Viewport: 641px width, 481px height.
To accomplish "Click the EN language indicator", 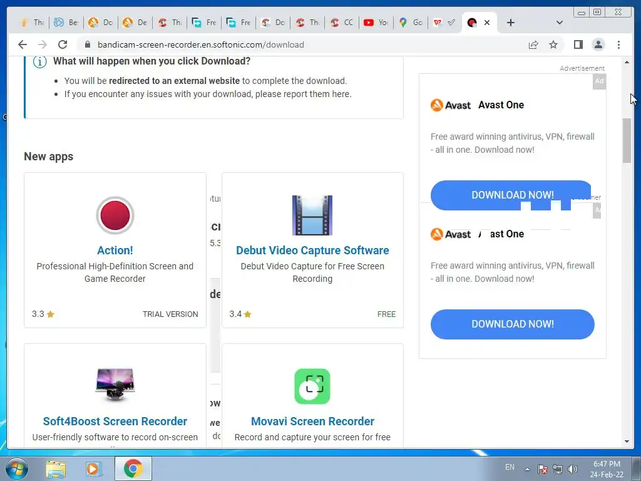I will point(510,467).
